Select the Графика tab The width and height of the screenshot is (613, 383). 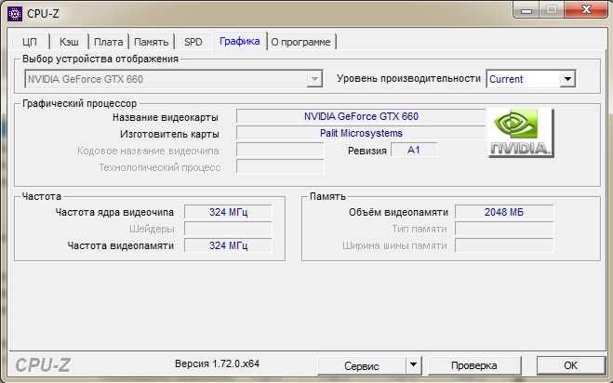(x=240, y=41)
